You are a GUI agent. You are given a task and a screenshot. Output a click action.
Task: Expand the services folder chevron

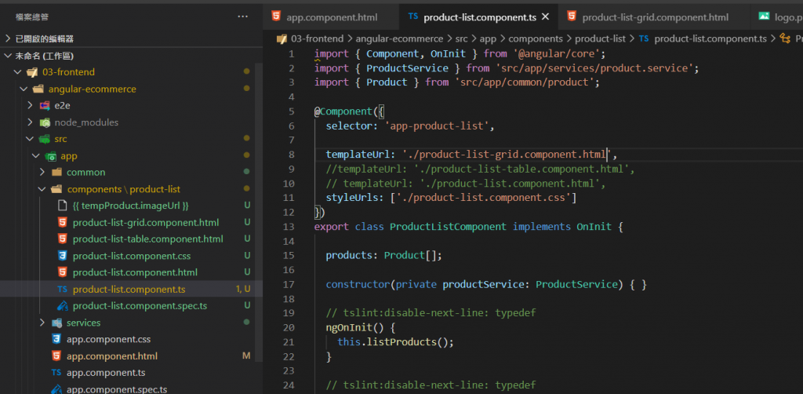pos(42,323)
